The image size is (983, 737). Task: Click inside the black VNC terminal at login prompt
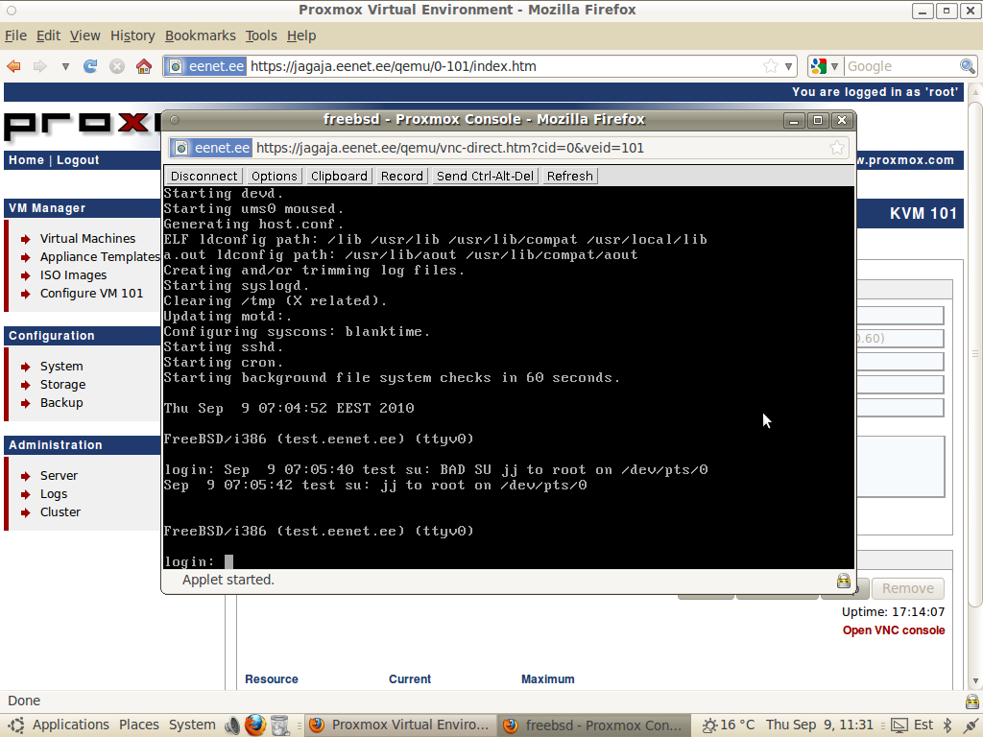pos(228,561)
